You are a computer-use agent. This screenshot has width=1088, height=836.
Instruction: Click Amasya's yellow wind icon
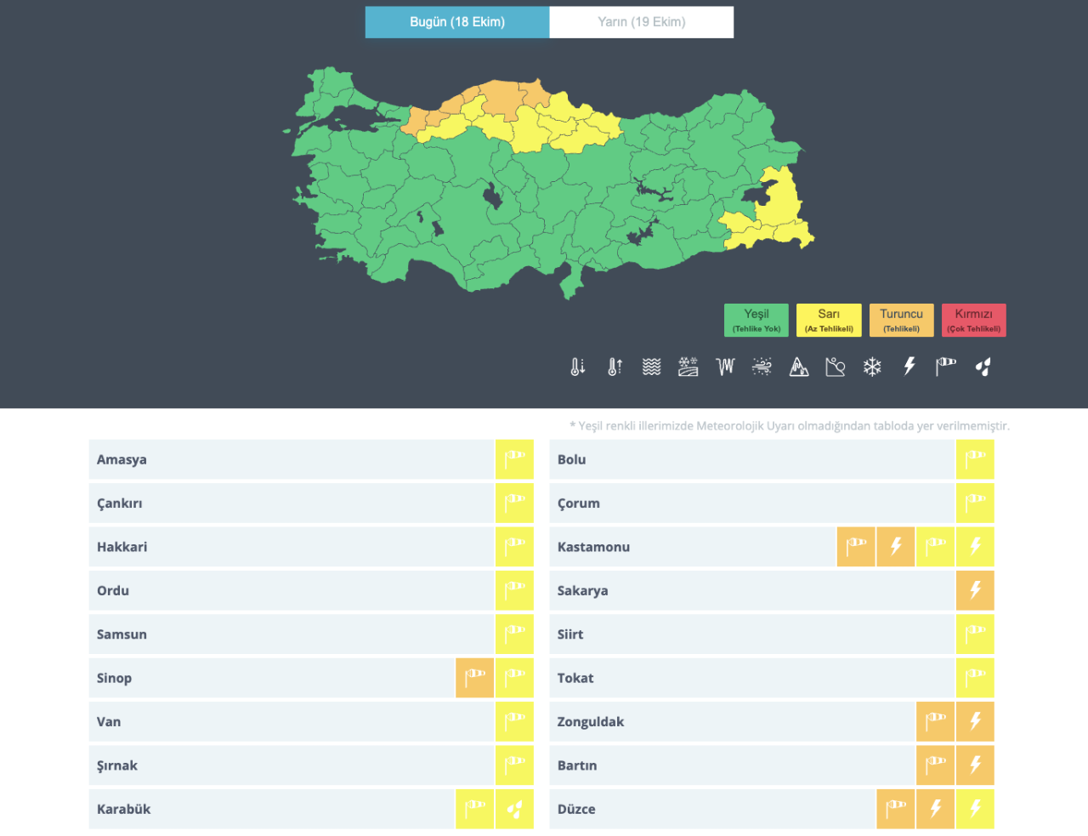click(515, 459)
